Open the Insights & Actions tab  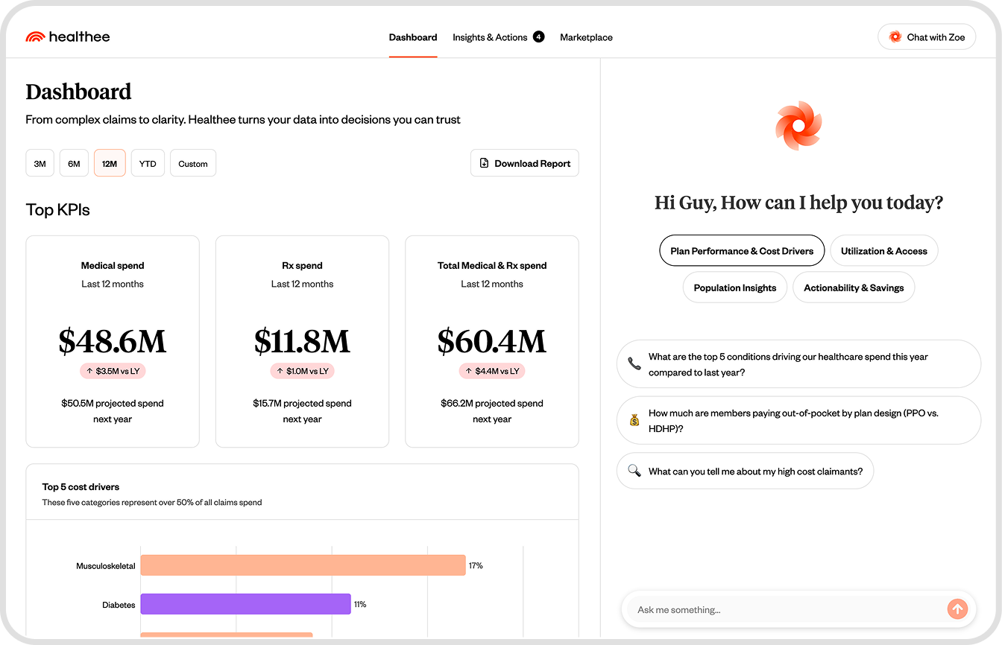490,37
